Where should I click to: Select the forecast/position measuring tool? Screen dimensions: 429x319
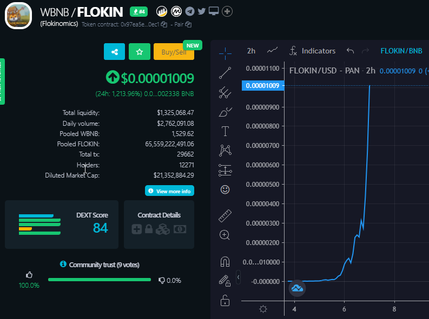tap(225, 170)
